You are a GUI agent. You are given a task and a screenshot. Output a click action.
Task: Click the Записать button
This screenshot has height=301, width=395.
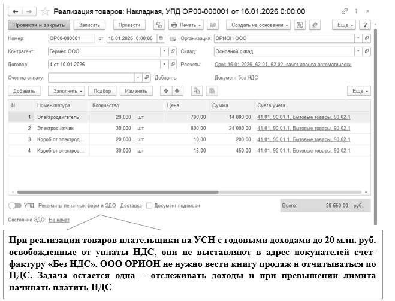(89, 25)
